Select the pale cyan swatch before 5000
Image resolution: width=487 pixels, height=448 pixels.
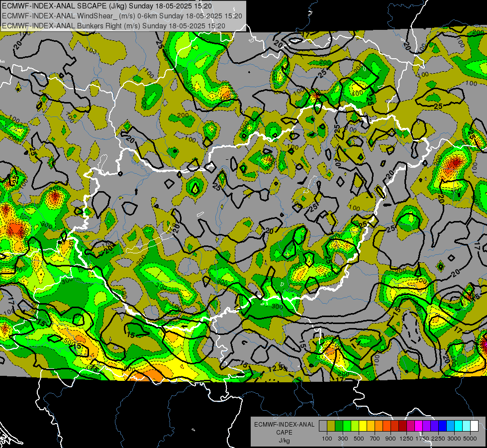[467, 426]
